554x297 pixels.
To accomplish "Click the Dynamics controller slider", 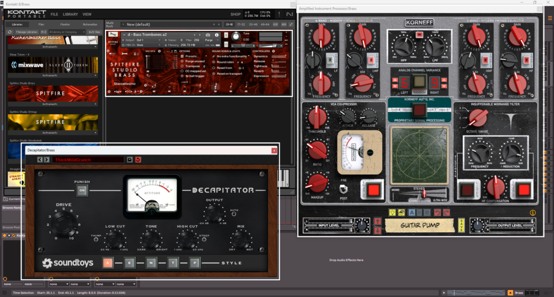I will pos(279,56).
